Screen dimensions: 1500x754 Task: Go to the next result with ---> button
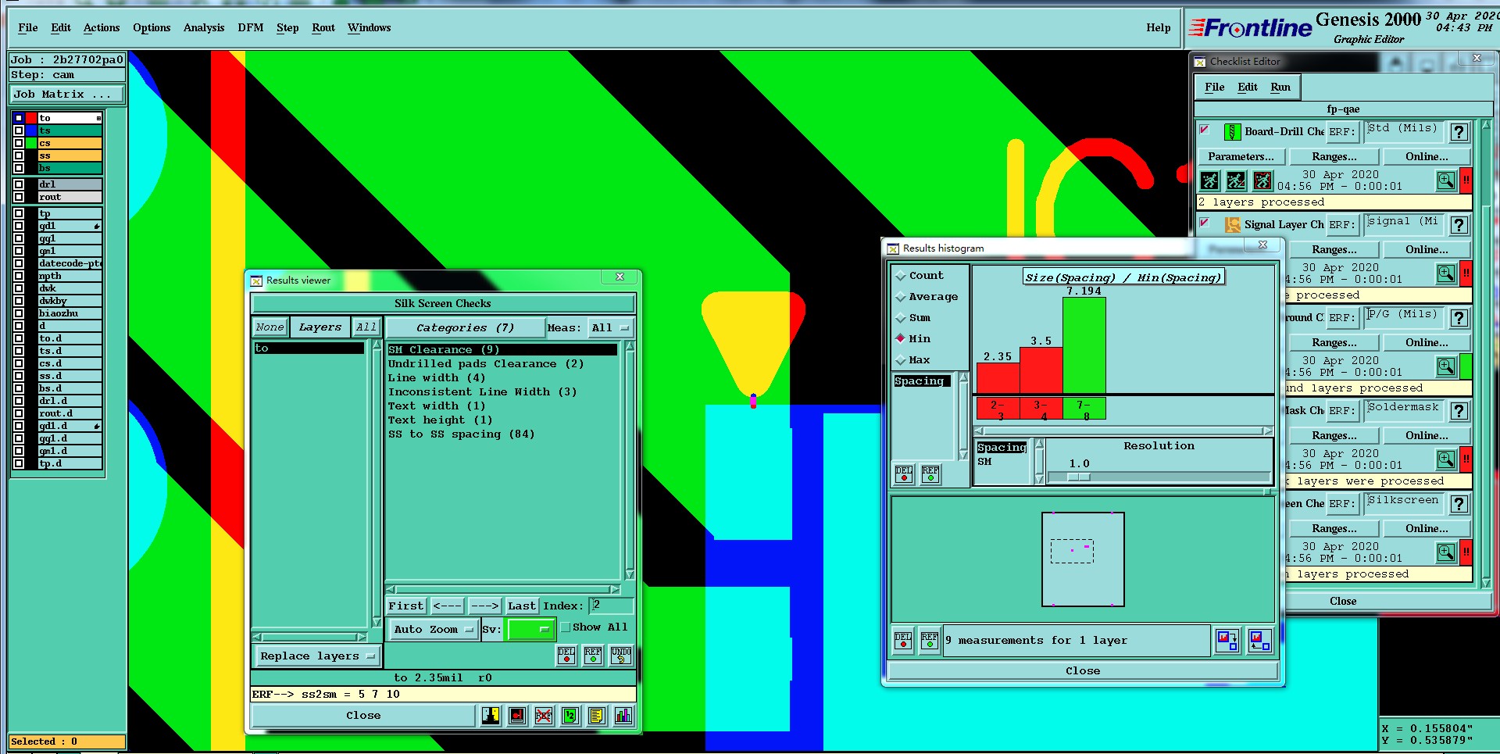[484, 606]
